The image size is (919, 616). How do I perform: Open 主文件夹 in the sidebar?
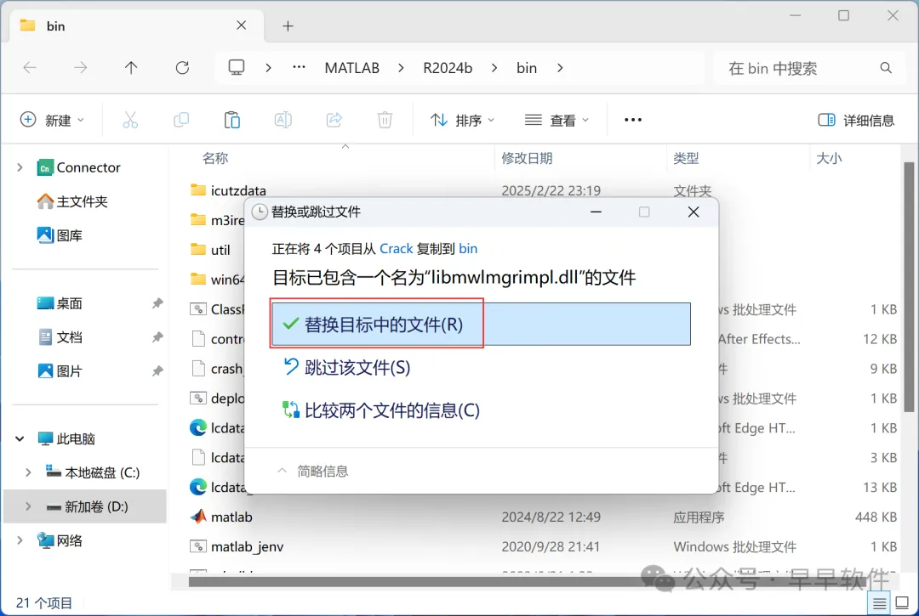click(72, 201)
